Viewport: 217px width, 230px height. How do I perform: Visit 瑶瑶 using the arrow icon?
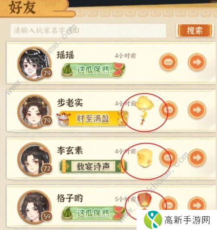tap(197, 62)
